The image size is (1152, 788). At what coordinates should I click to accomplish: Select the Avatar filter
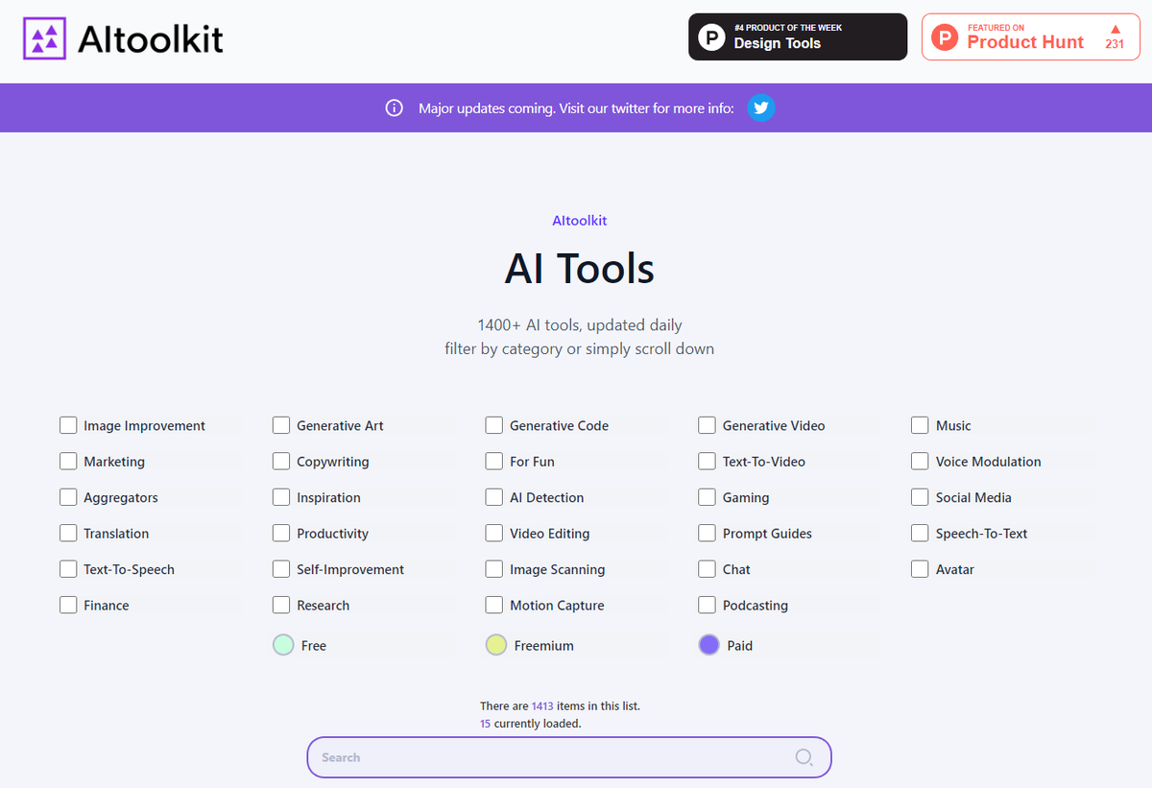pyautogui.click(x=921, y=569)
